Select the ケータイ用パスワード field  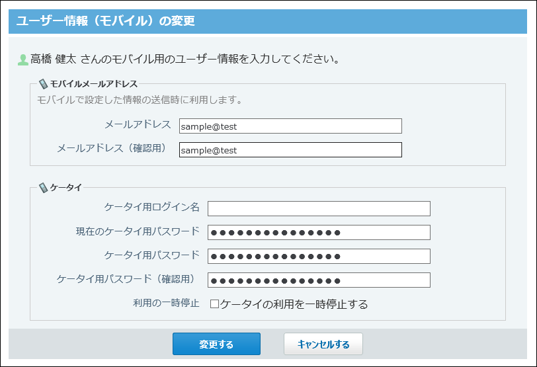click(x=319, y=256)
